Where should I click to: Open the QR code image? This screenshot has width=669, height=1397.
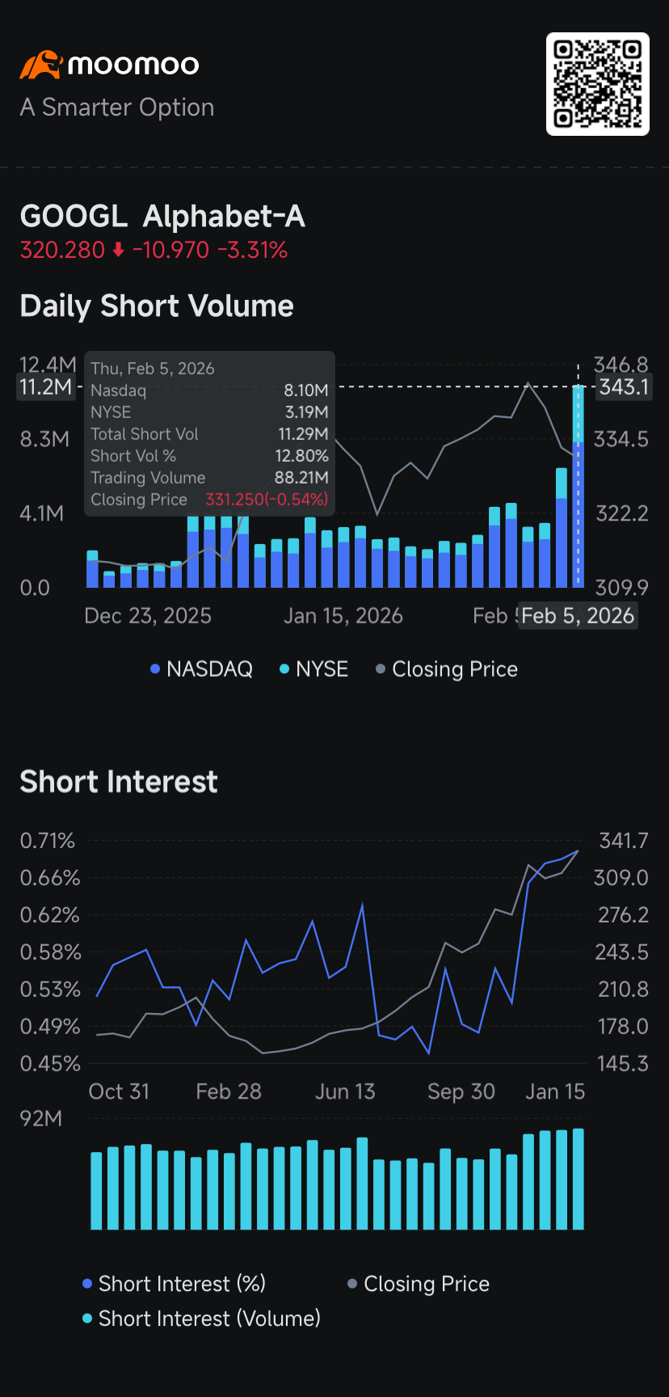click(598, 84)
